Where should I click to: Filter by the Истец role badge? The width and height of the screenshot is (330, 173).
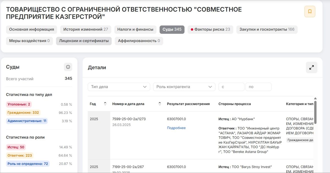(15, 147)
